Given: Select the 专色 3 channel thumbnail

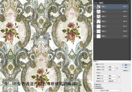Looking at the screenshot, I should 98,17.
